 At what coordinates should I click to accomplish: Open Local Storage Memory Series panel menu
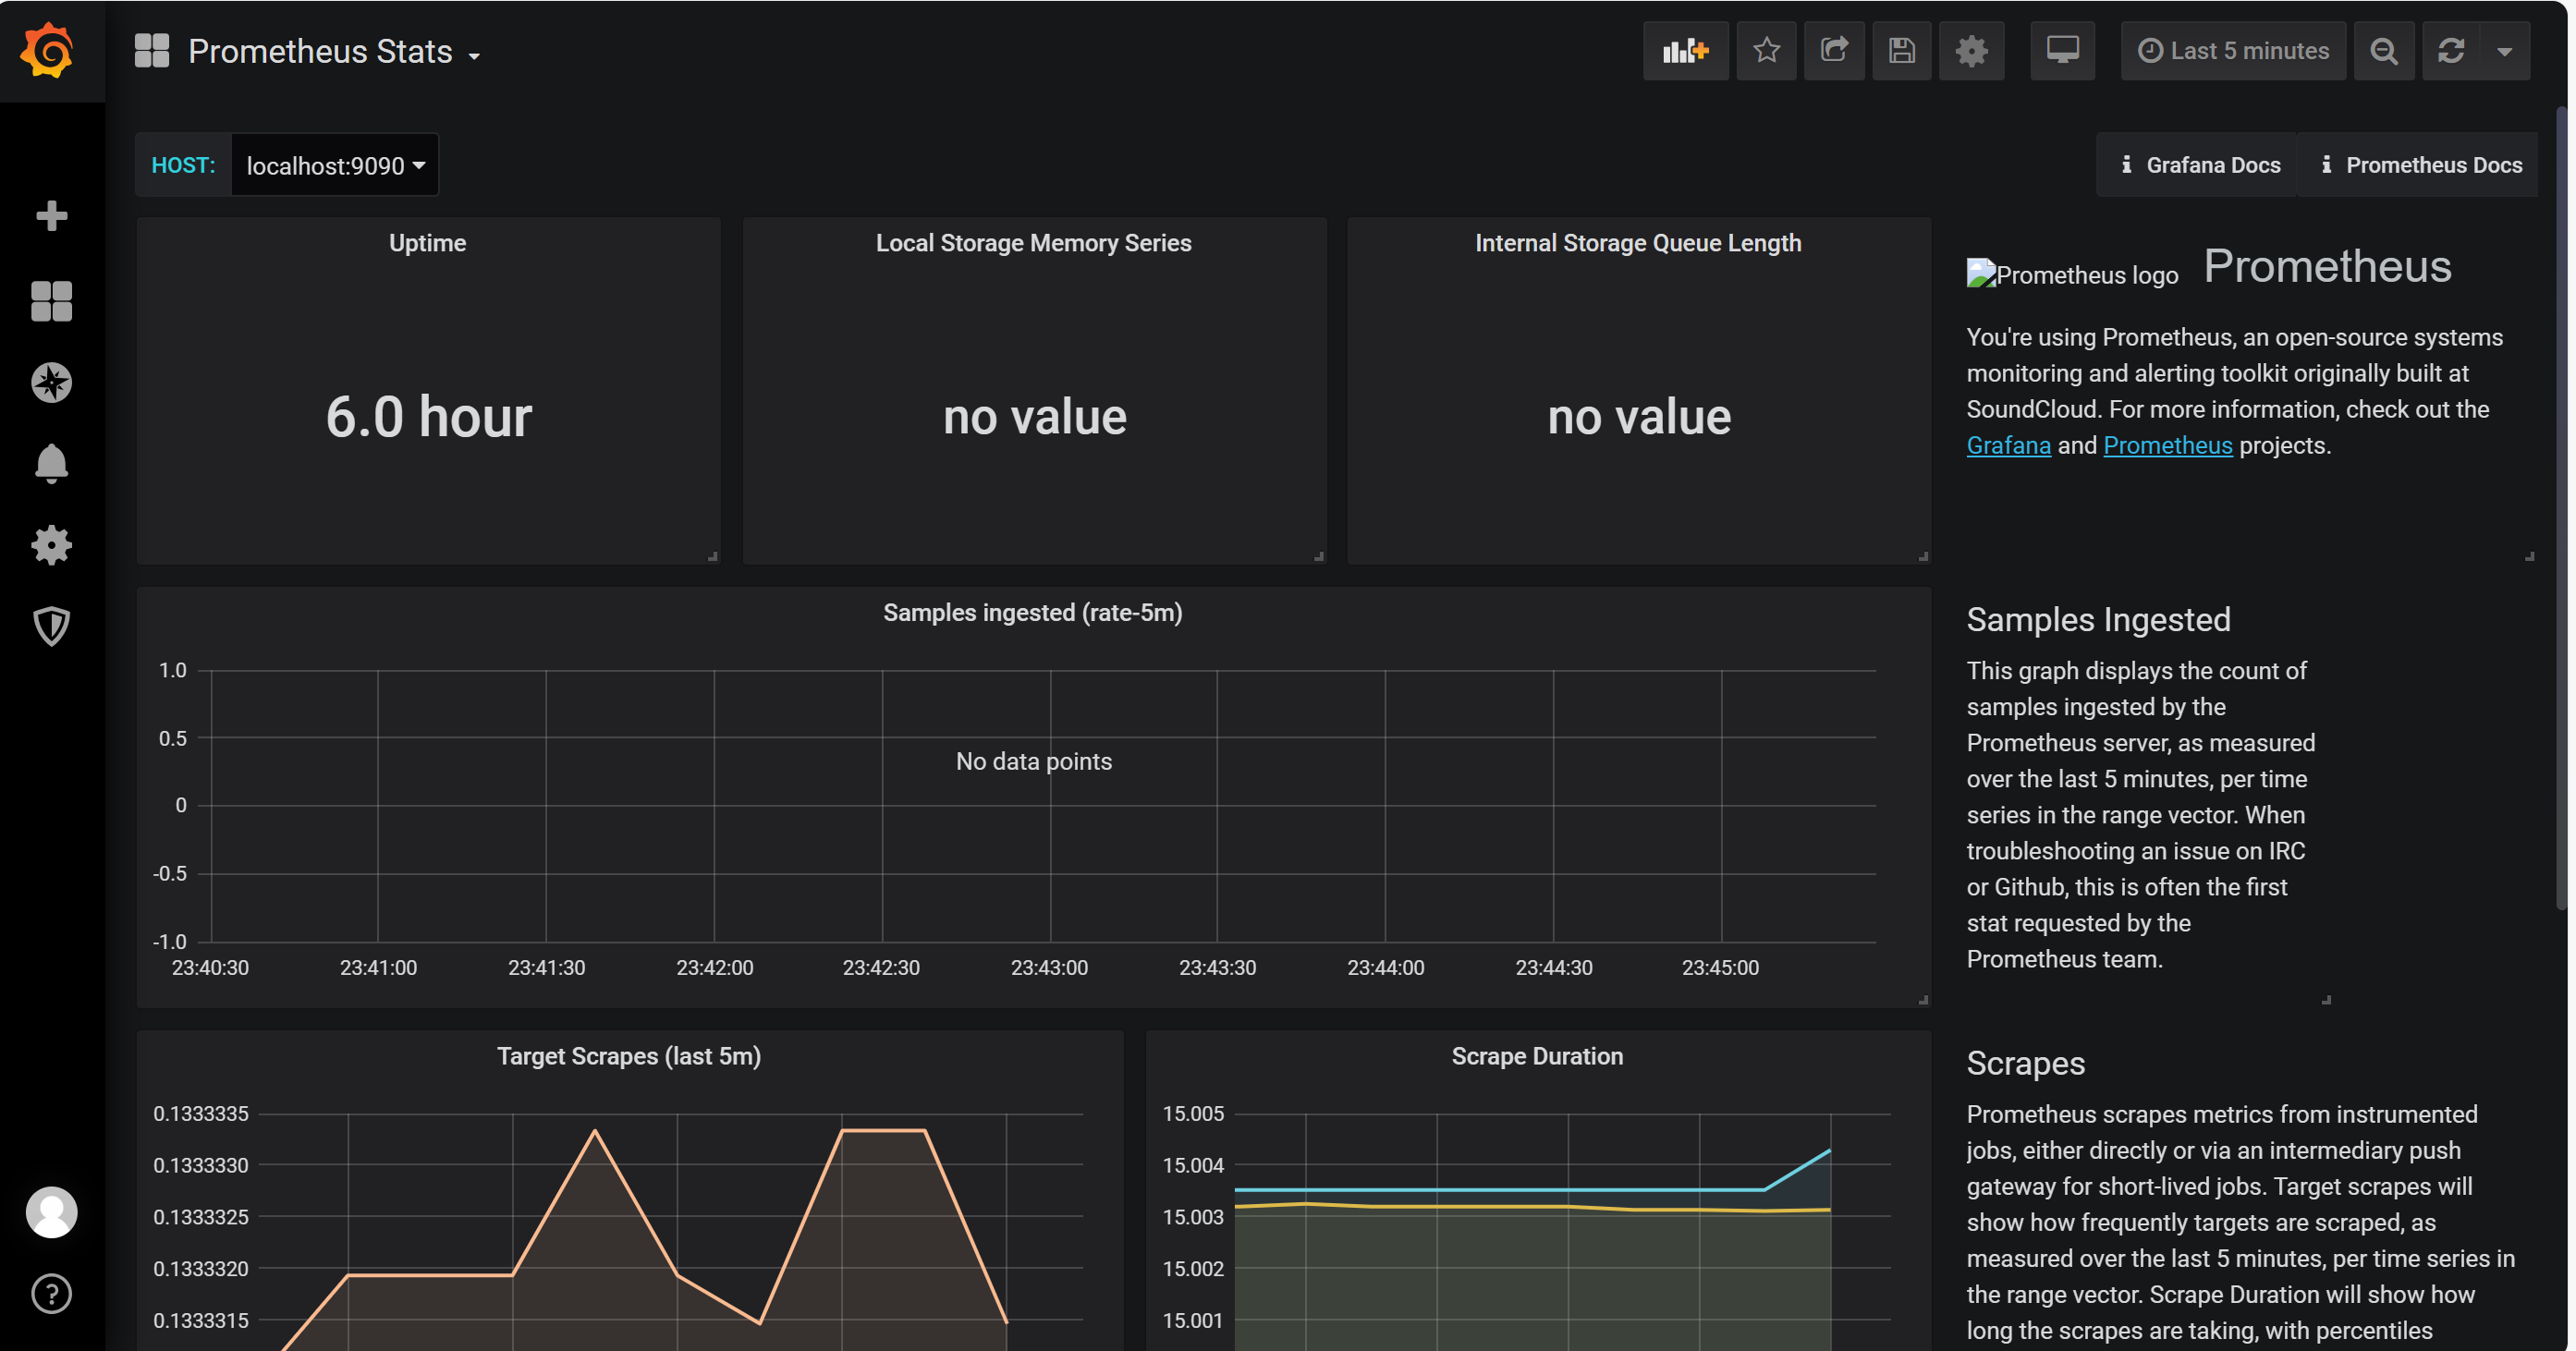(1034, 243)
